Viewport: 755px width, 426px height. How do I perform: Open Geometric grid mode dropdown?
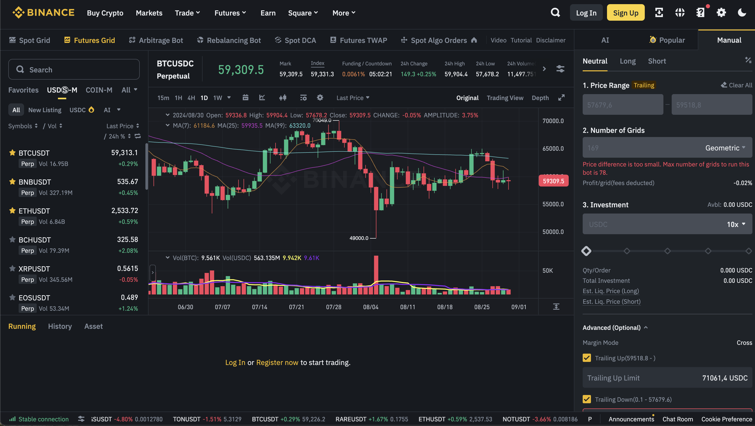tap(726, 148)
